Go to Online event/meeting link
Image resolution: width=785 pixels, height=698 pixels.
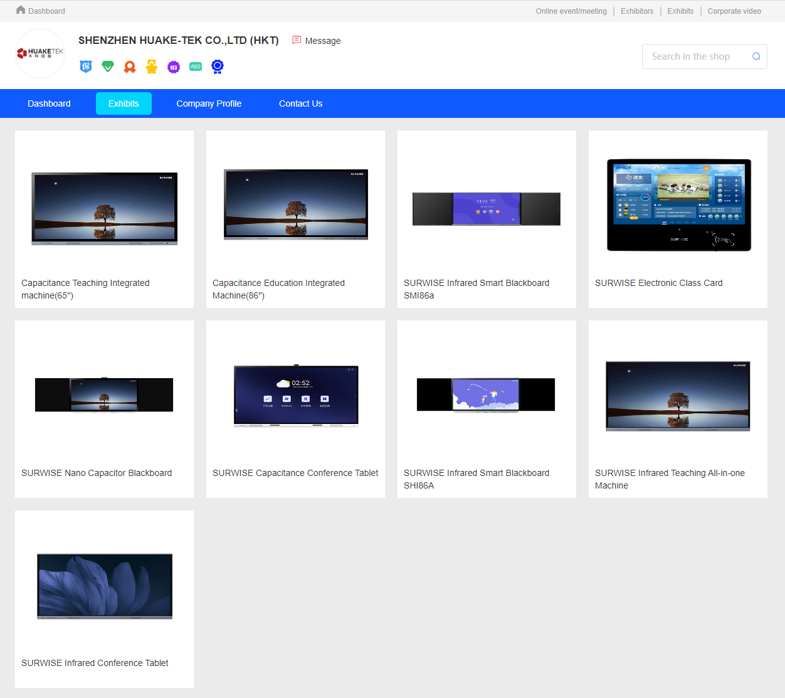click(571, 11)
